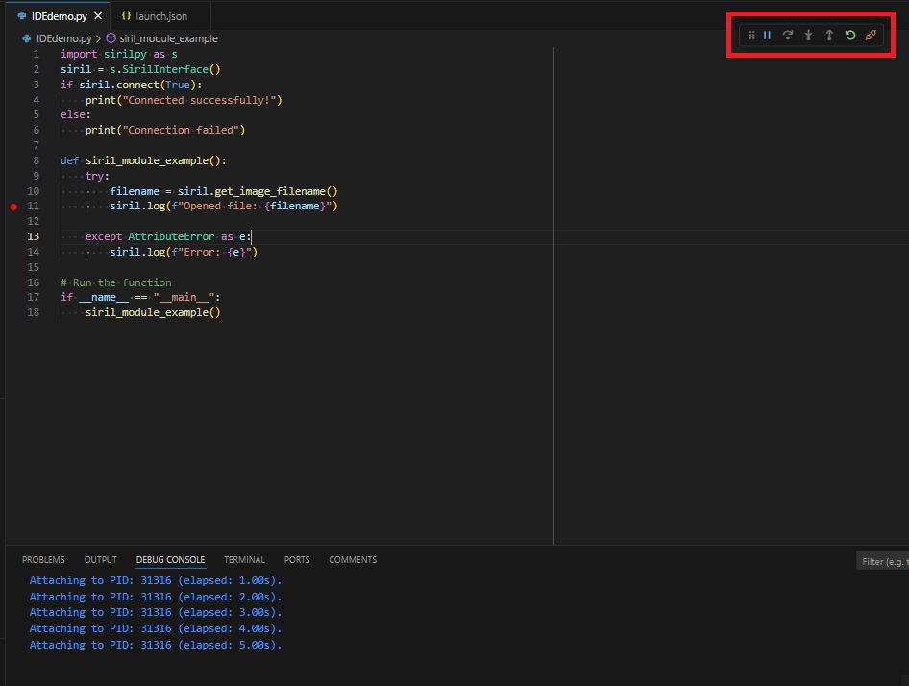Open the PORTS panel tab

pos(296,559)
